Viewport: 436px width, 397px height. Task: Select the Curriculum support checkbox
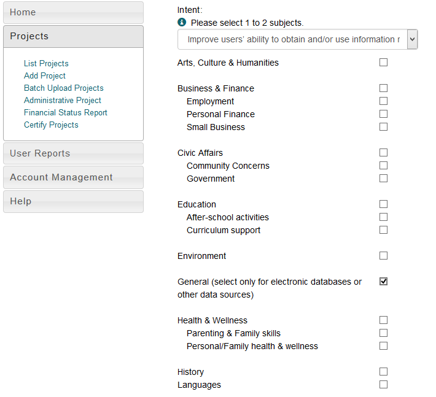tap(383, 230)
